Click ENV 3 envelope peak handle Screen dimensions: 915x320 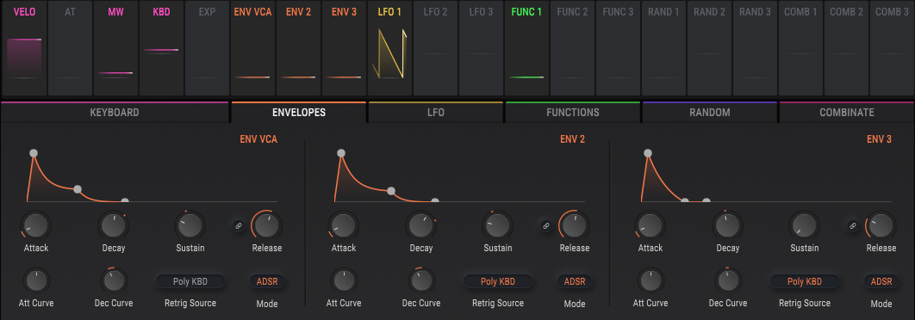647,153
